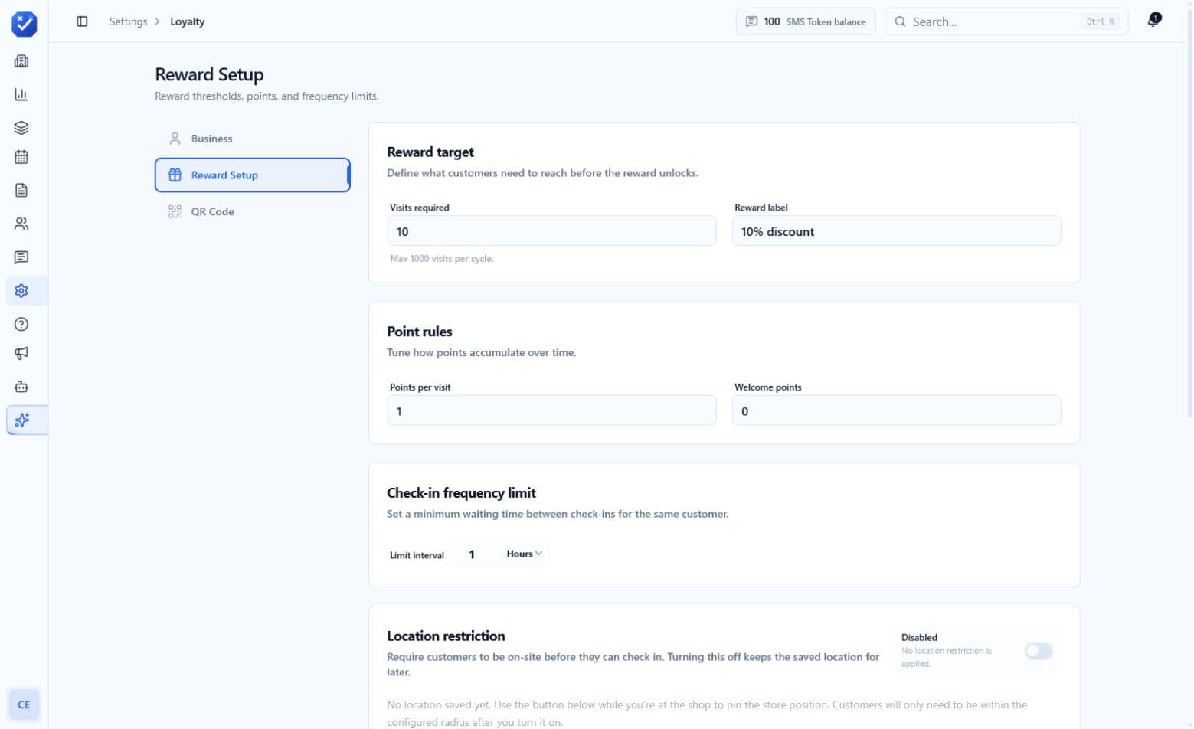Open the customers people icon
Screen dimensions: 1194x729
(x=21, y=224)
